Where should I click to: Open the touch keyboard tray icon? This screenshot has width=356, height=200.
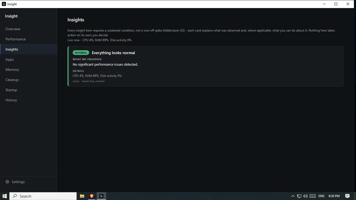click(x=313, y=196)
